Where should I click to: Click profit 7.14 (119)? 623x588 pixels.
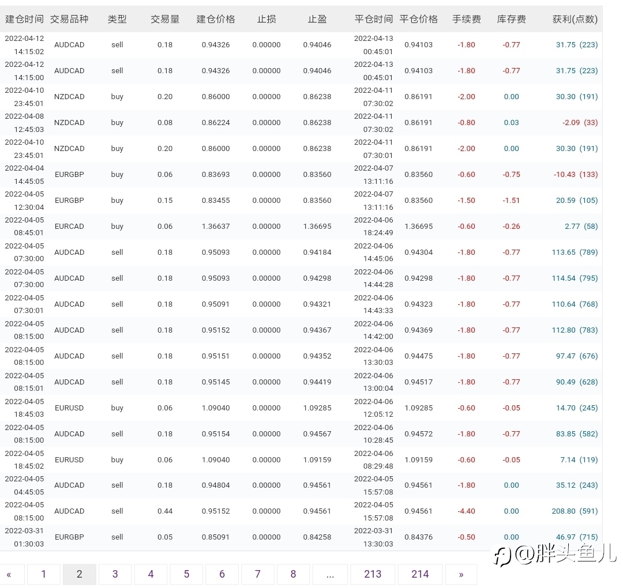(579, 460)
